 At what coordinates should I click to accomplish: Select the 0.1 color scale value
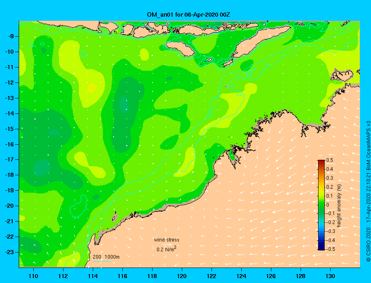[x=330, y=196]
